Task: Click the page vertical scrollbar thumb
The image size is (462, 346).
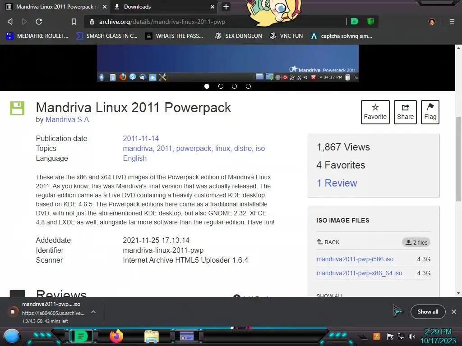Action: coord(458,159)
